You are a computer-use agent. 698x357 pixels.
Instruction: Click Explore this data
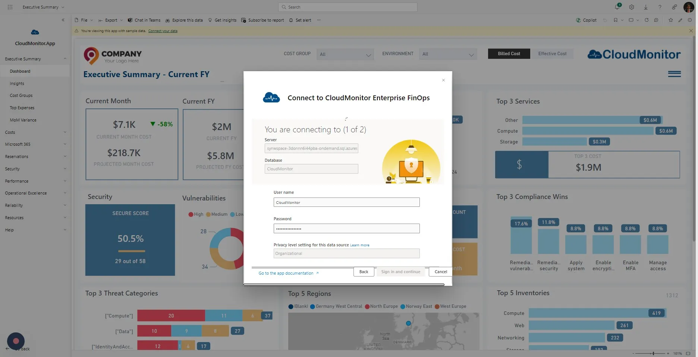pyautogui.click(x=184, y=20)
